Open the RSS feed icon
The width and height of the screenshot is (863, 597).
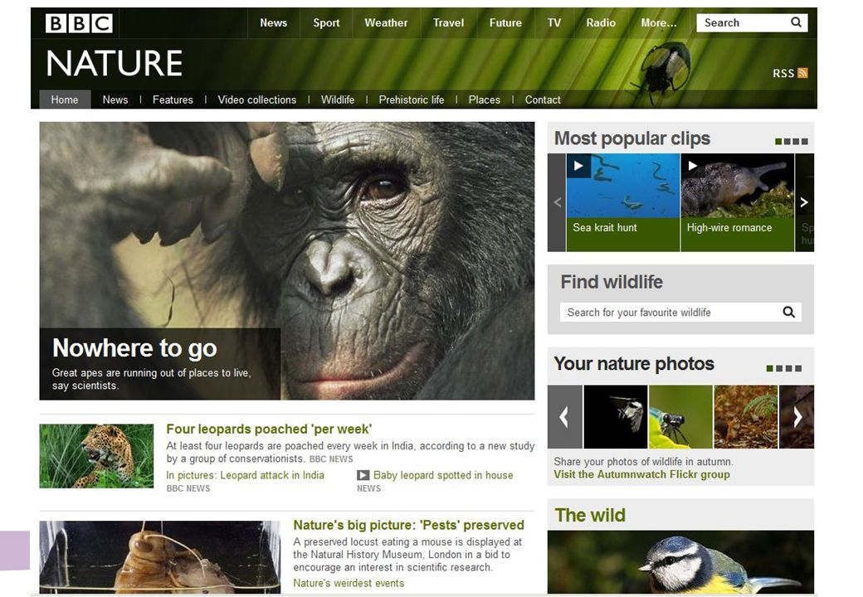pos(802,73)
